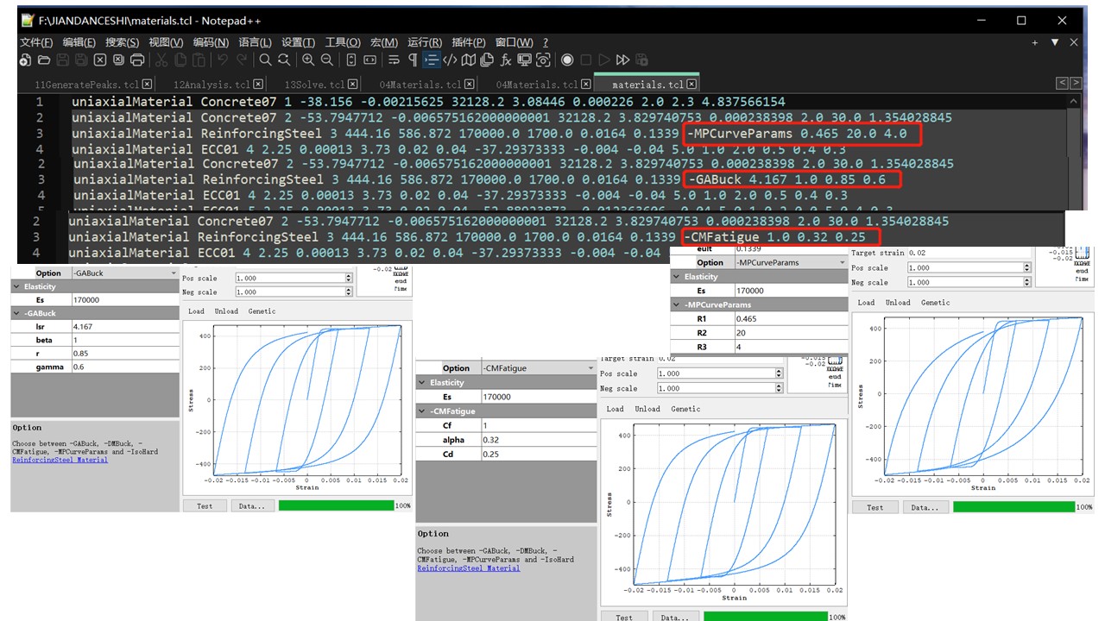Viewport: 1105px width, 621px height.
Task: Open the 设置(T) menu
Action: pos(299,42)
